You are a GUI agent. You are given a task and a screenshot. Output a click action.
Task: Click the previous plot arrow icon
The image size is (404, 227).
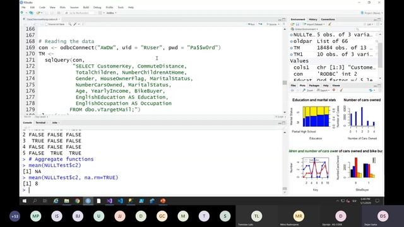[x=292, y=90]
